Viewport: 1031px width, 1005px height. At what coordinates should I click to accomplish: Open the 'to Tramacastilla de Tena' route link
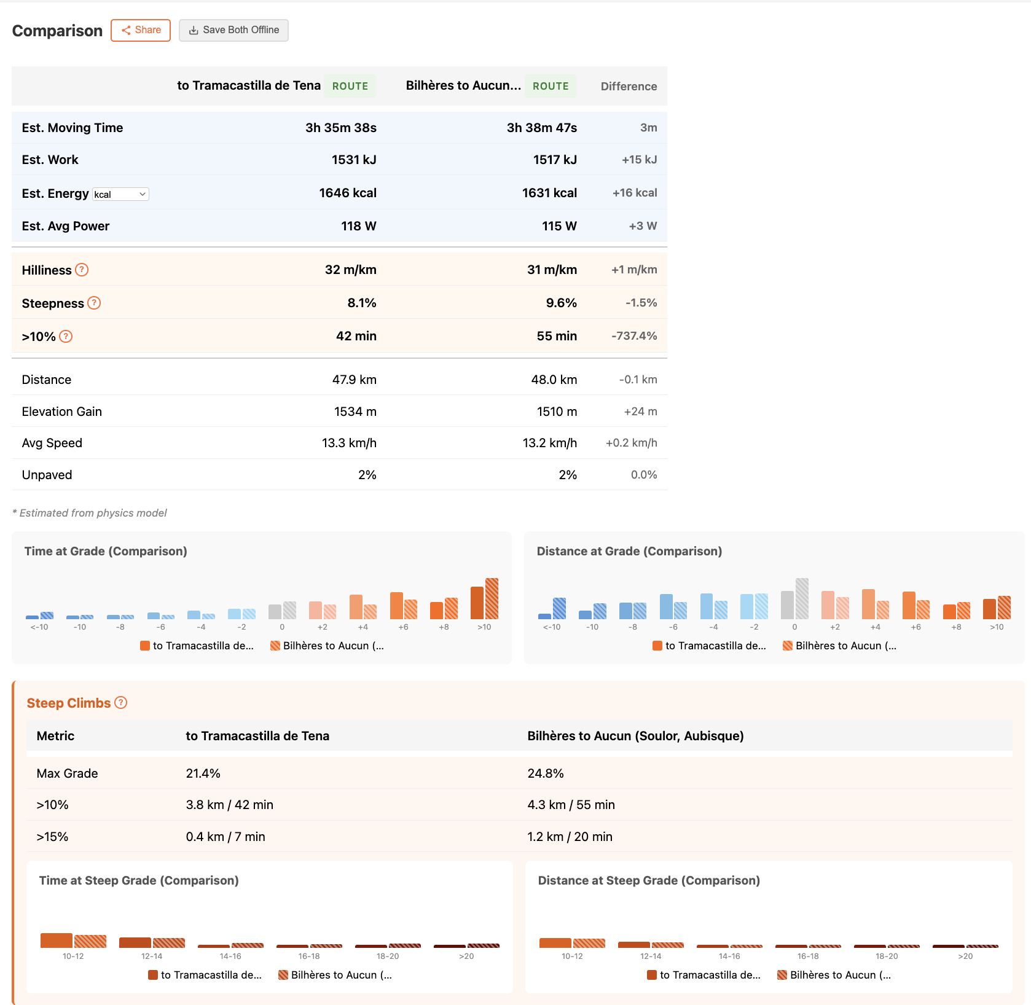coord(248,85)
